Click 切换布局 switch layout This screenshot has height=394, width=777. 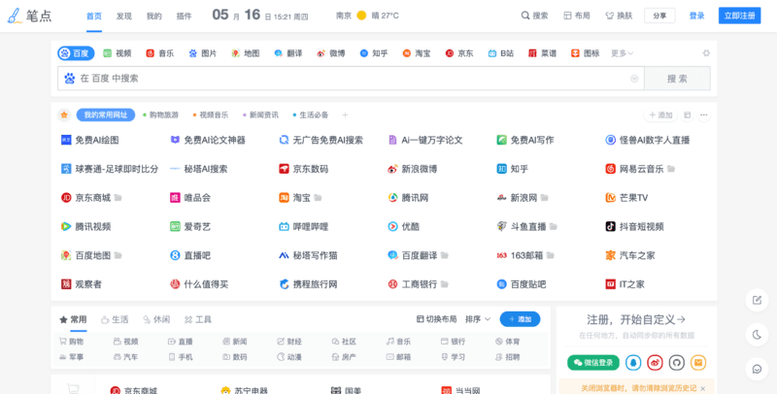(436, 319)
